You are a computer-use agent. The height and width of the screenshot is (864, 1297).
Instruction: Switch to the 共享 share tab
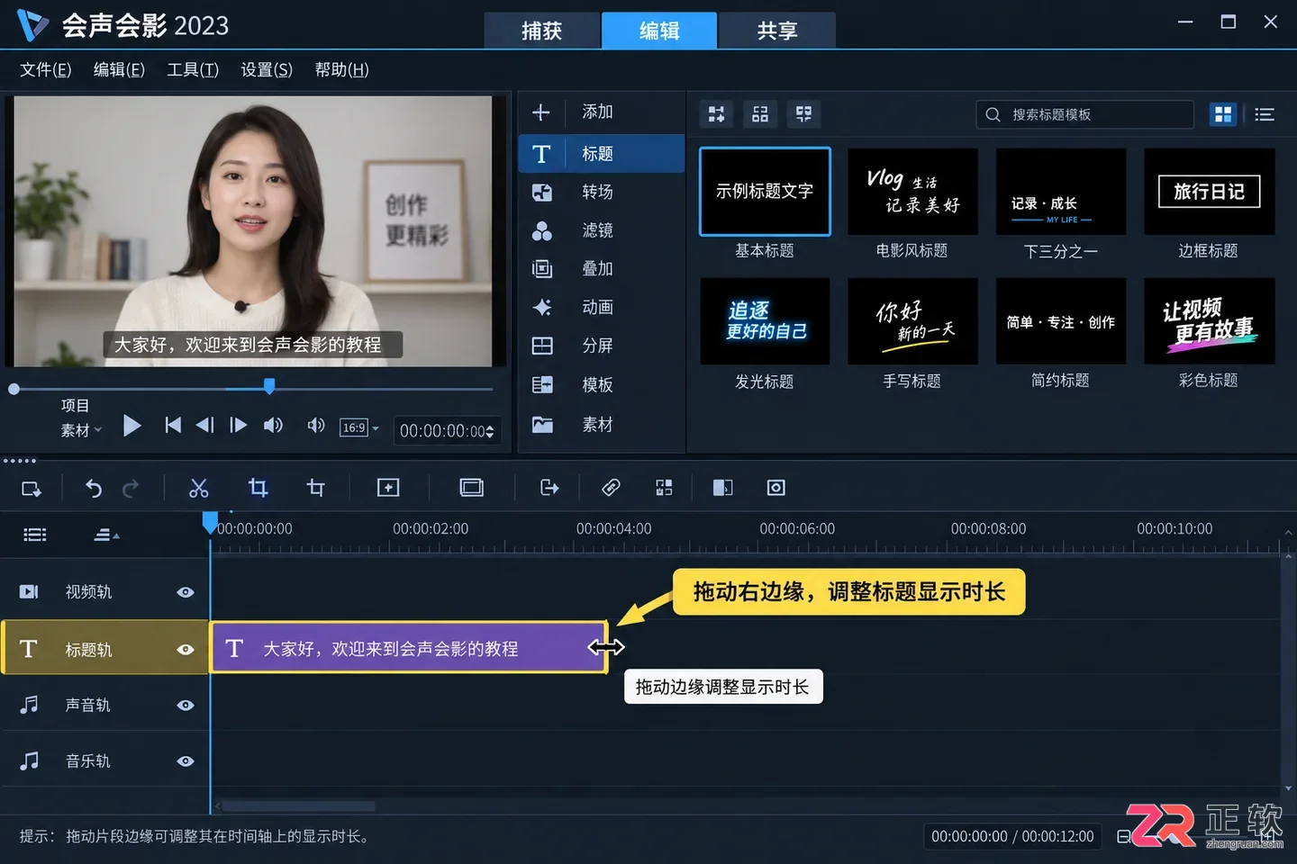coord(777,31)
